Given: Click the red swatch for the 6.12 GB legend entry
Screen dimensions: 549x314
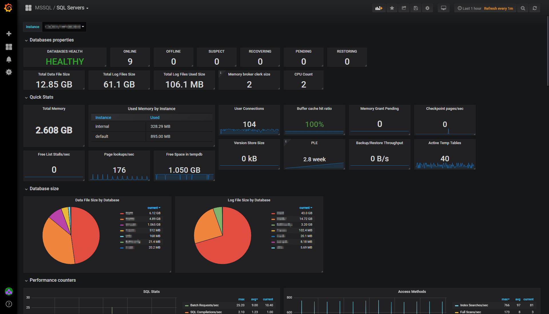Looking at the screenshot, I should (122, 213).
